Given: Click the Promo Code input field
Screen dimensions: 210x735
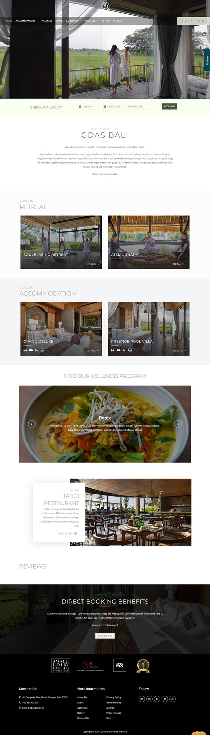Looking at the screenshot, I should click(141, 107).
